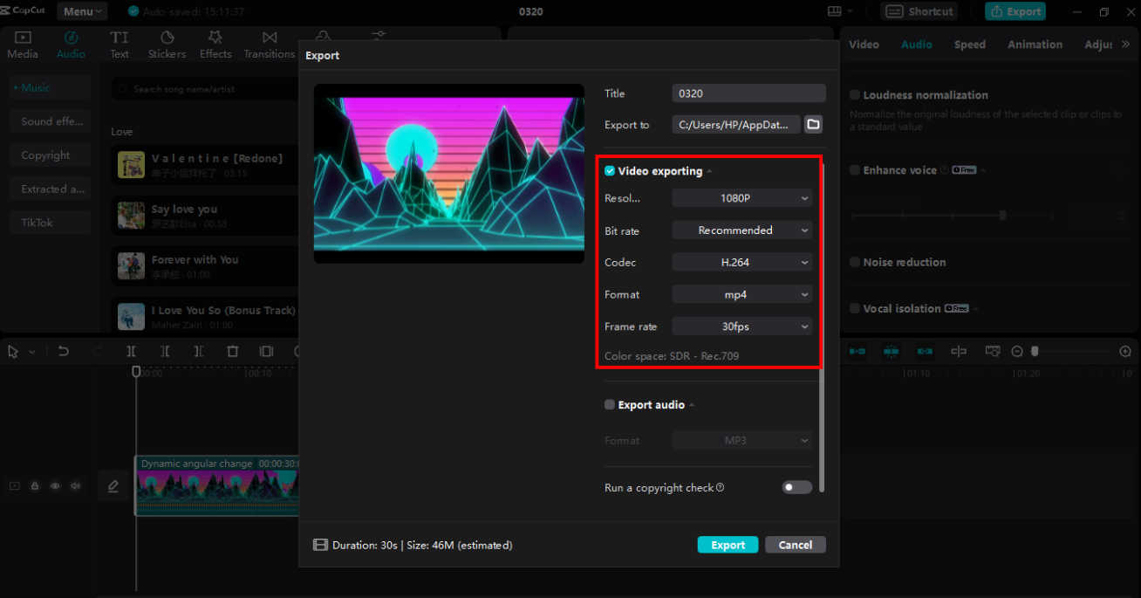Click the Export button in dialog
Screen dimensions: 1141x598
728,545
